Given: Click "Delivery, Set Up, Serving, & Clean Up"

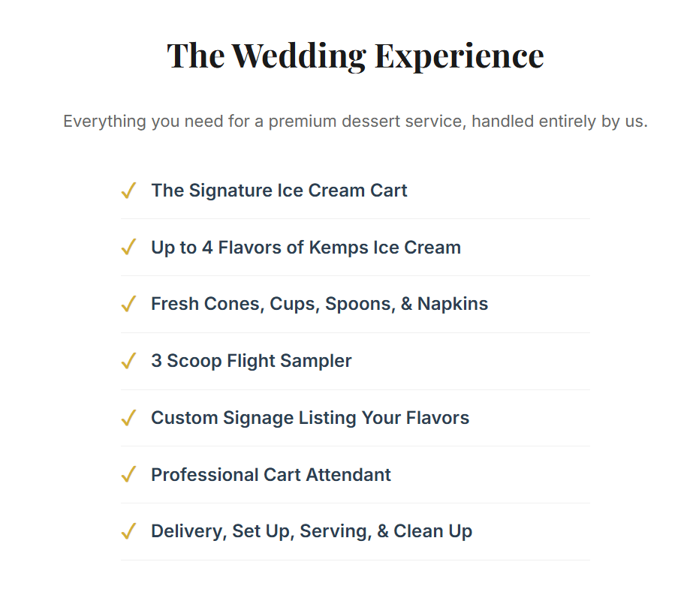Looking at the screenshot, I should pos(311,531).
